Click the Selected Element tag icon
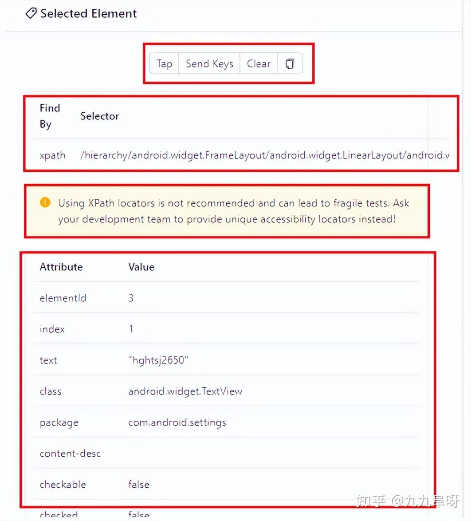 (31, 13)
